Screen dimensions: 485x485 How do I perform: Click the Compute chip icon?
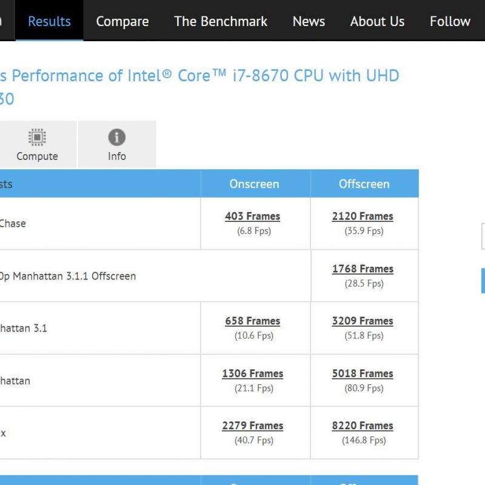(37, 137)
